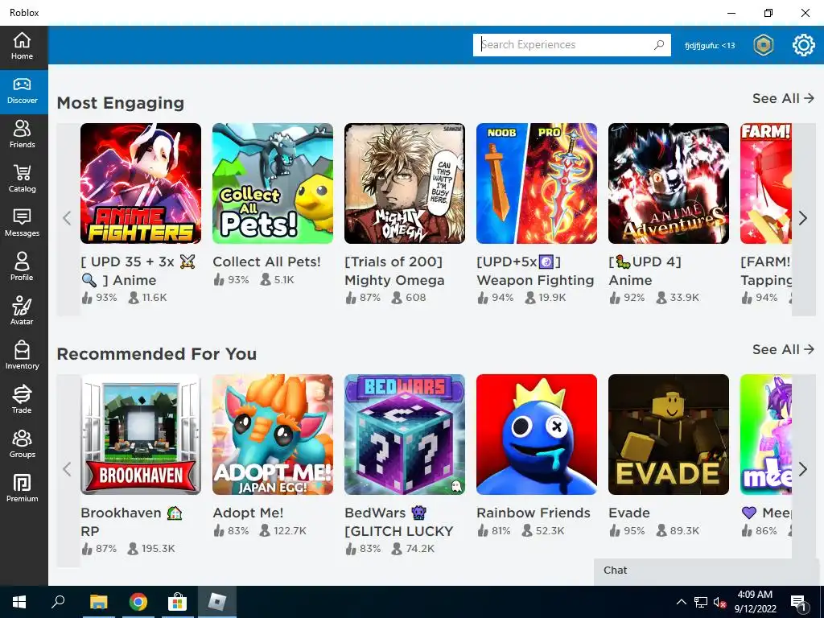Open the Mighty Omega thumbnail
The image size is (824, 618).
tap(405, 183)
